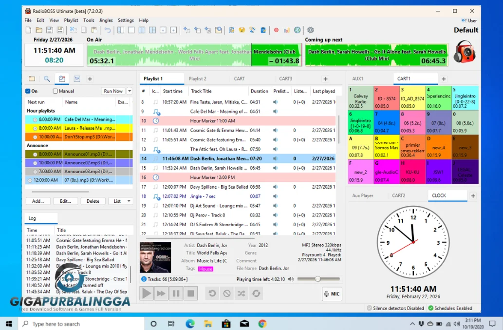The image size is (503, 330).
Task: Click the Add music track toolbar icon
Action: coord(186,30)
